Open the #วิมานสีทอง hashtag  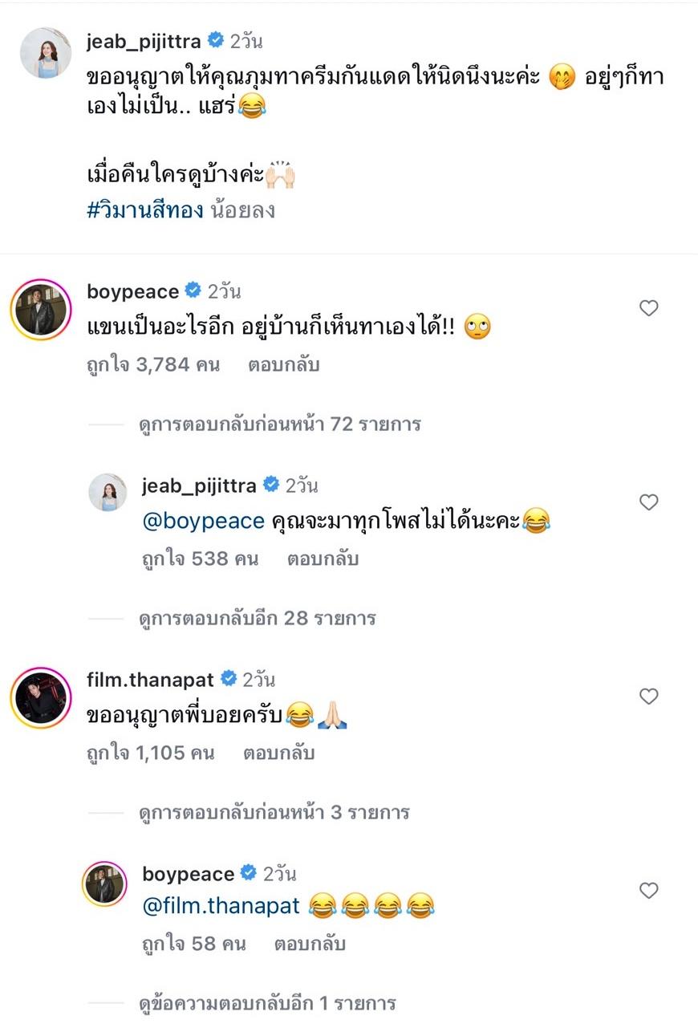click(144, 210)
